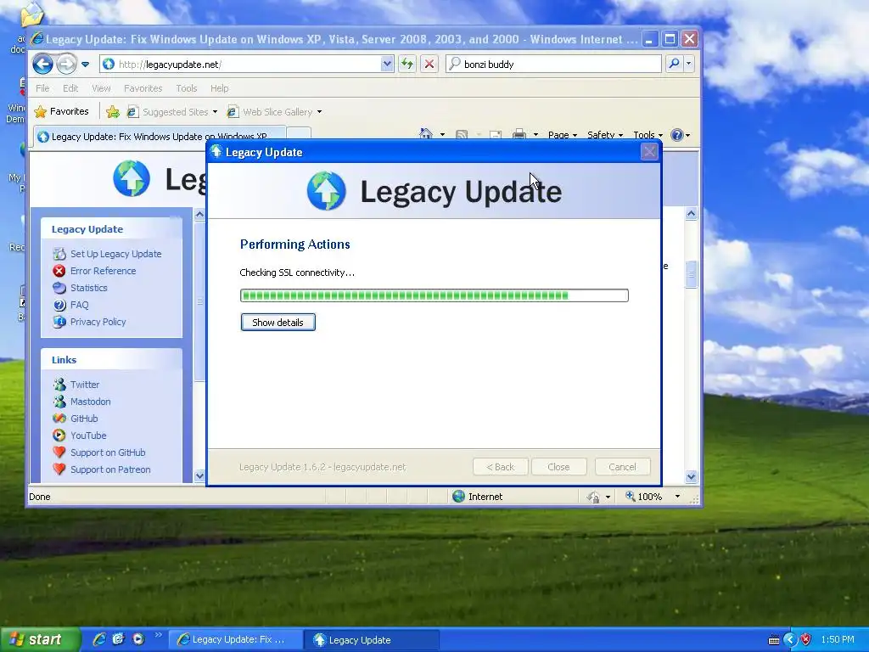
Task: Click the Refresh page icon
Action: click(x=407, y=65)
